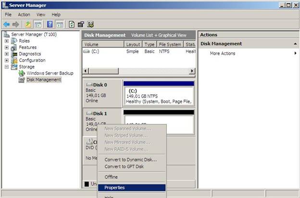The height and width of the screenshot is (198, 300).
Task: Toggle the Show/Hide Console Tree icon
Action: [x=37, y=25]
